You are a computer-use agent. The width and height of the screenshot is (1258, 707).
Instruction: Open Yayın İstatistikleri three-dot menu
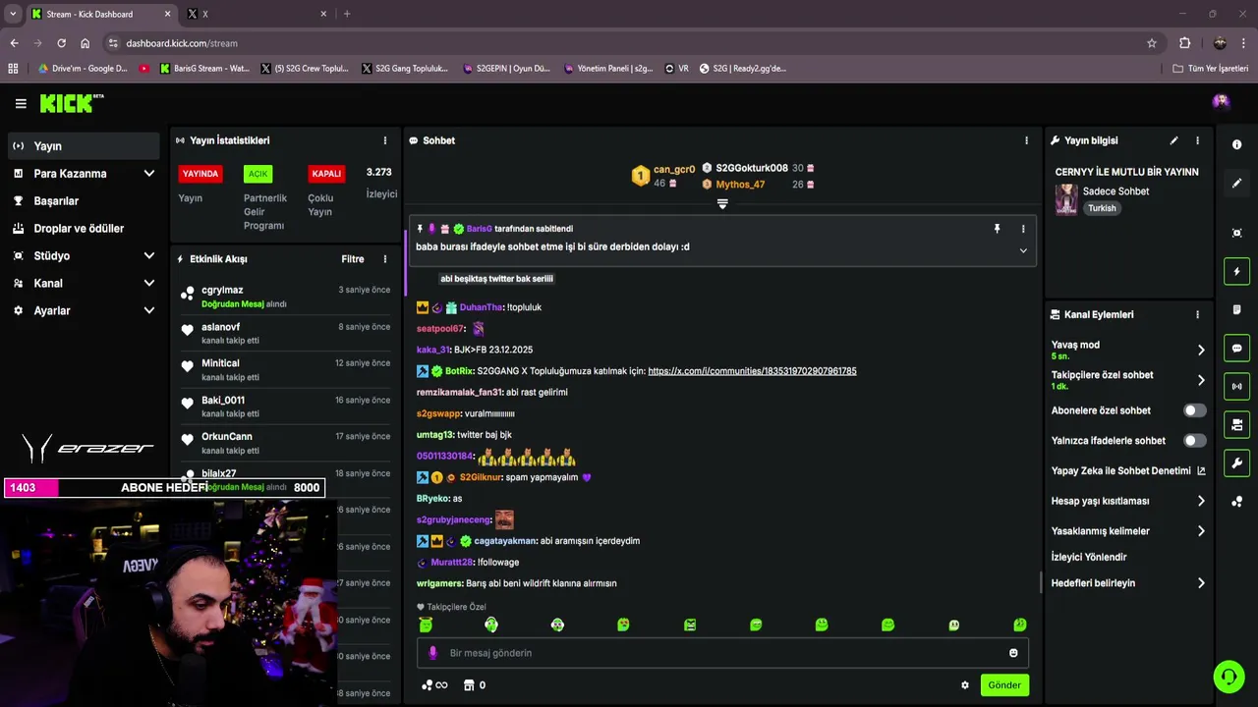(384, 140)
